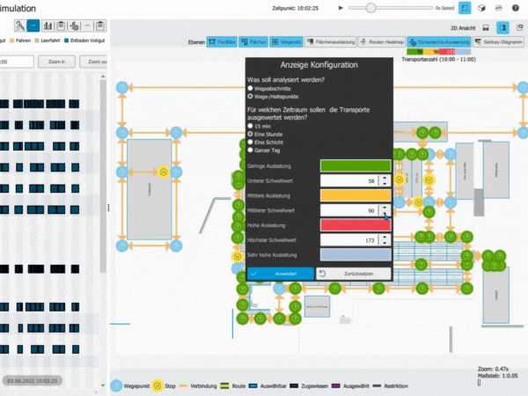Click the Anwenden button
The height and width of the screenshot is (396, 528).
tap(279, 274)
